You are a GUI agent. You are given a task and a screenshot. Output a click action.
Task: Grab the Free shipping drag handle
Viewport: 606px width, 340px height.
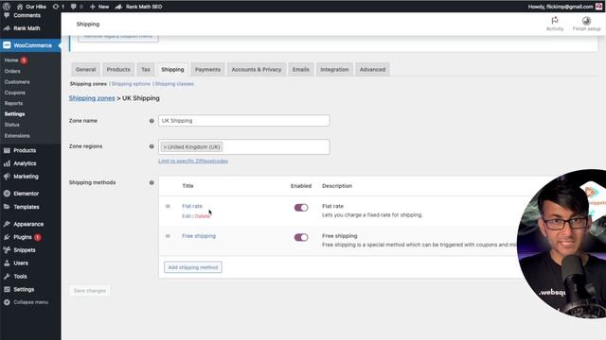pyautogui.click(x=168, y=236)
